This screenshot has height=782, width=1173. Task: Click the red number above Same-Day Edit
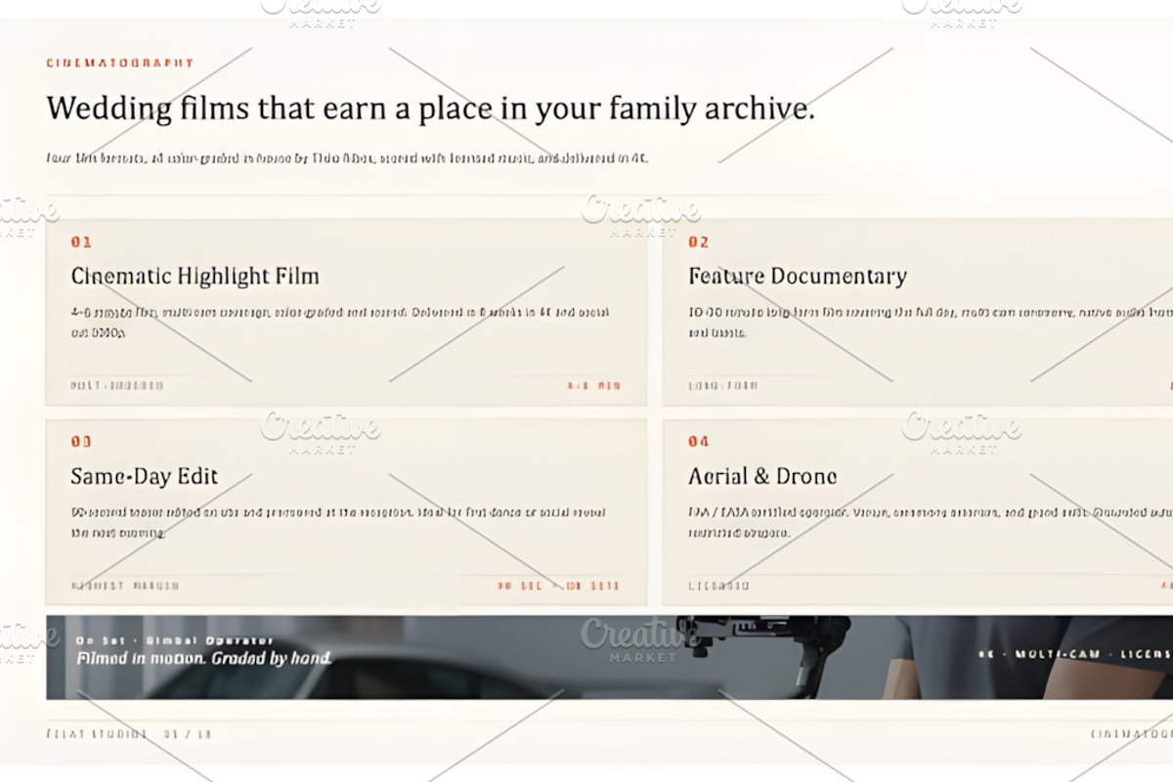[x=81, y=442]
